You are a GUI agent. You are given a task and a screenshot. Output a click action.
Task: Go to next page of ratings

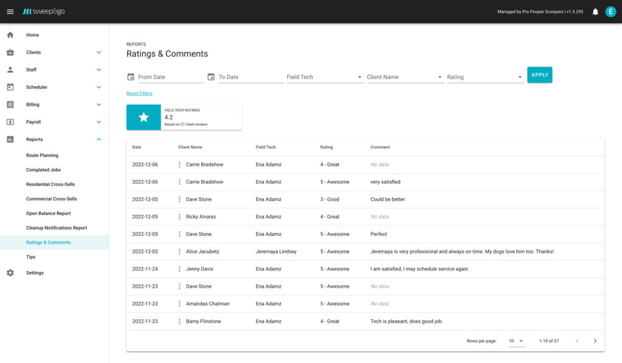click(595, 341)
